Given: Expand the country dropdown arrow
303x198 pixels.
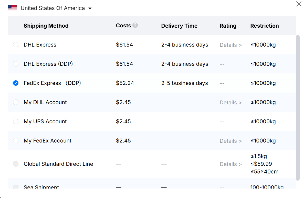Looking at the screenshot, I should (90, 8).
